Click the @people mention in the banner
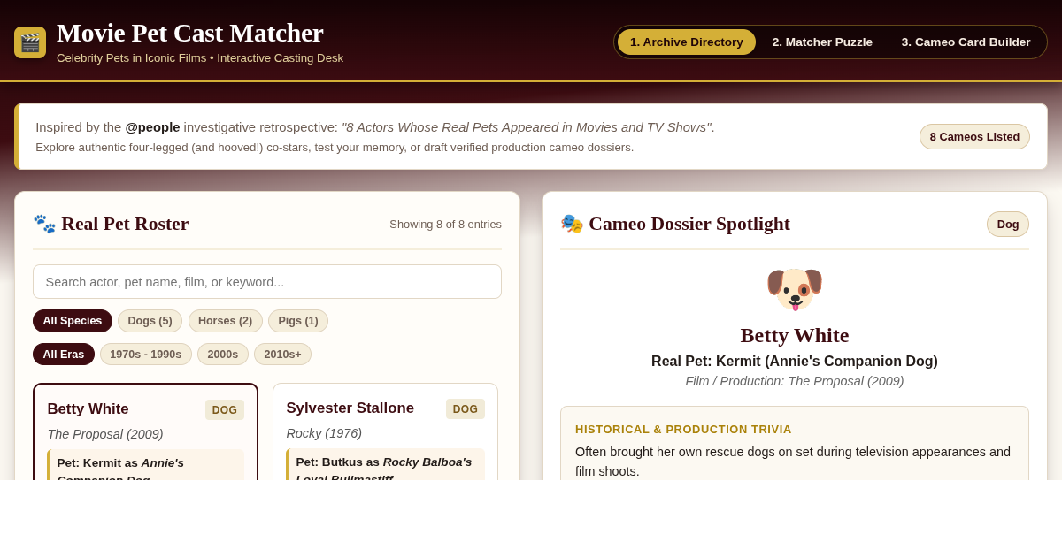 tap(152, 127)
